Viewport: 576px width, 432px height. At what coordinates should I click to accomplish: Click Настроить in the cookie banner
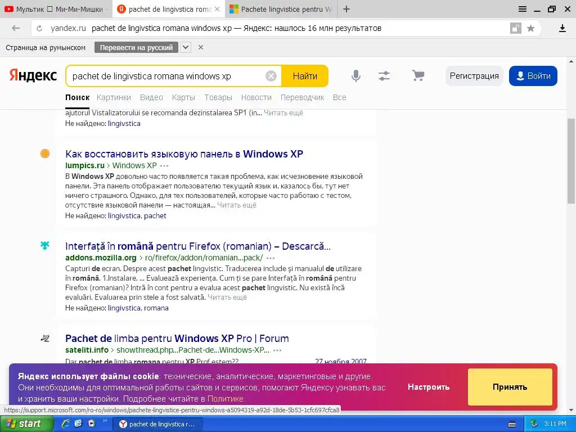pyautogui.click(x=428, y=387)
